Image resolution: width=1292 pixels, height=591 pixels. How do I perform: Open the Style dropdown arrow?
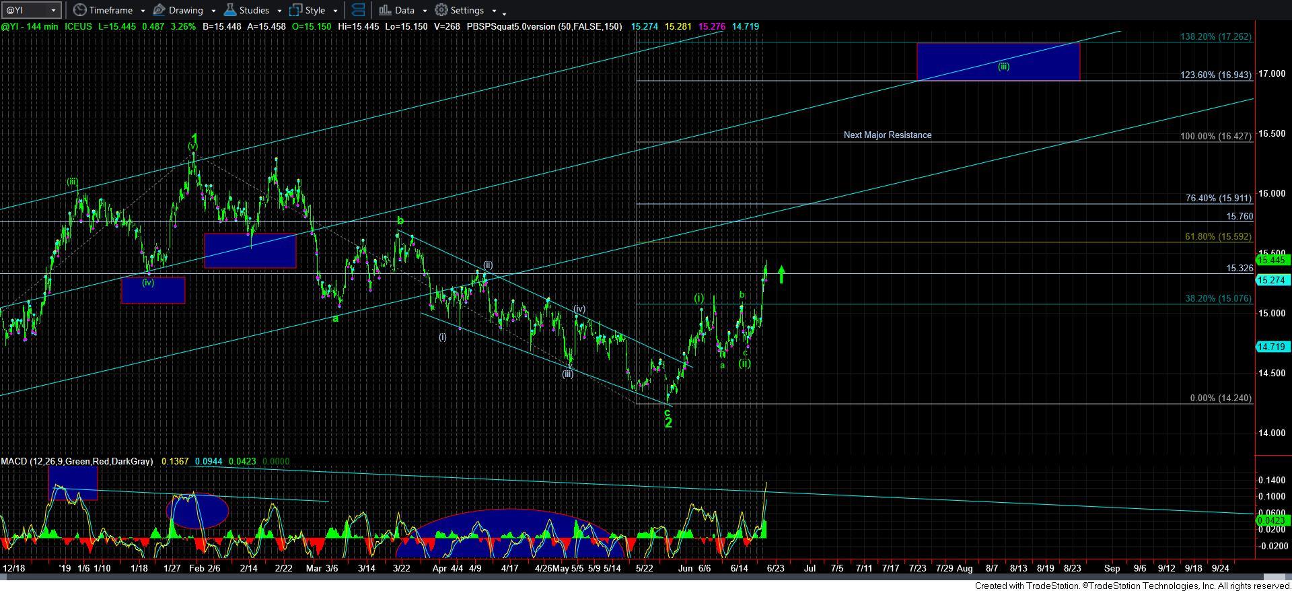tap(335, 11)
